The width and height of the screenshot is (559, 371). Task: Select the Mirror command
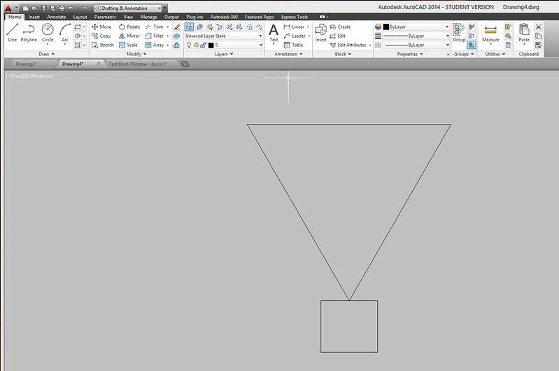[129, 36]
